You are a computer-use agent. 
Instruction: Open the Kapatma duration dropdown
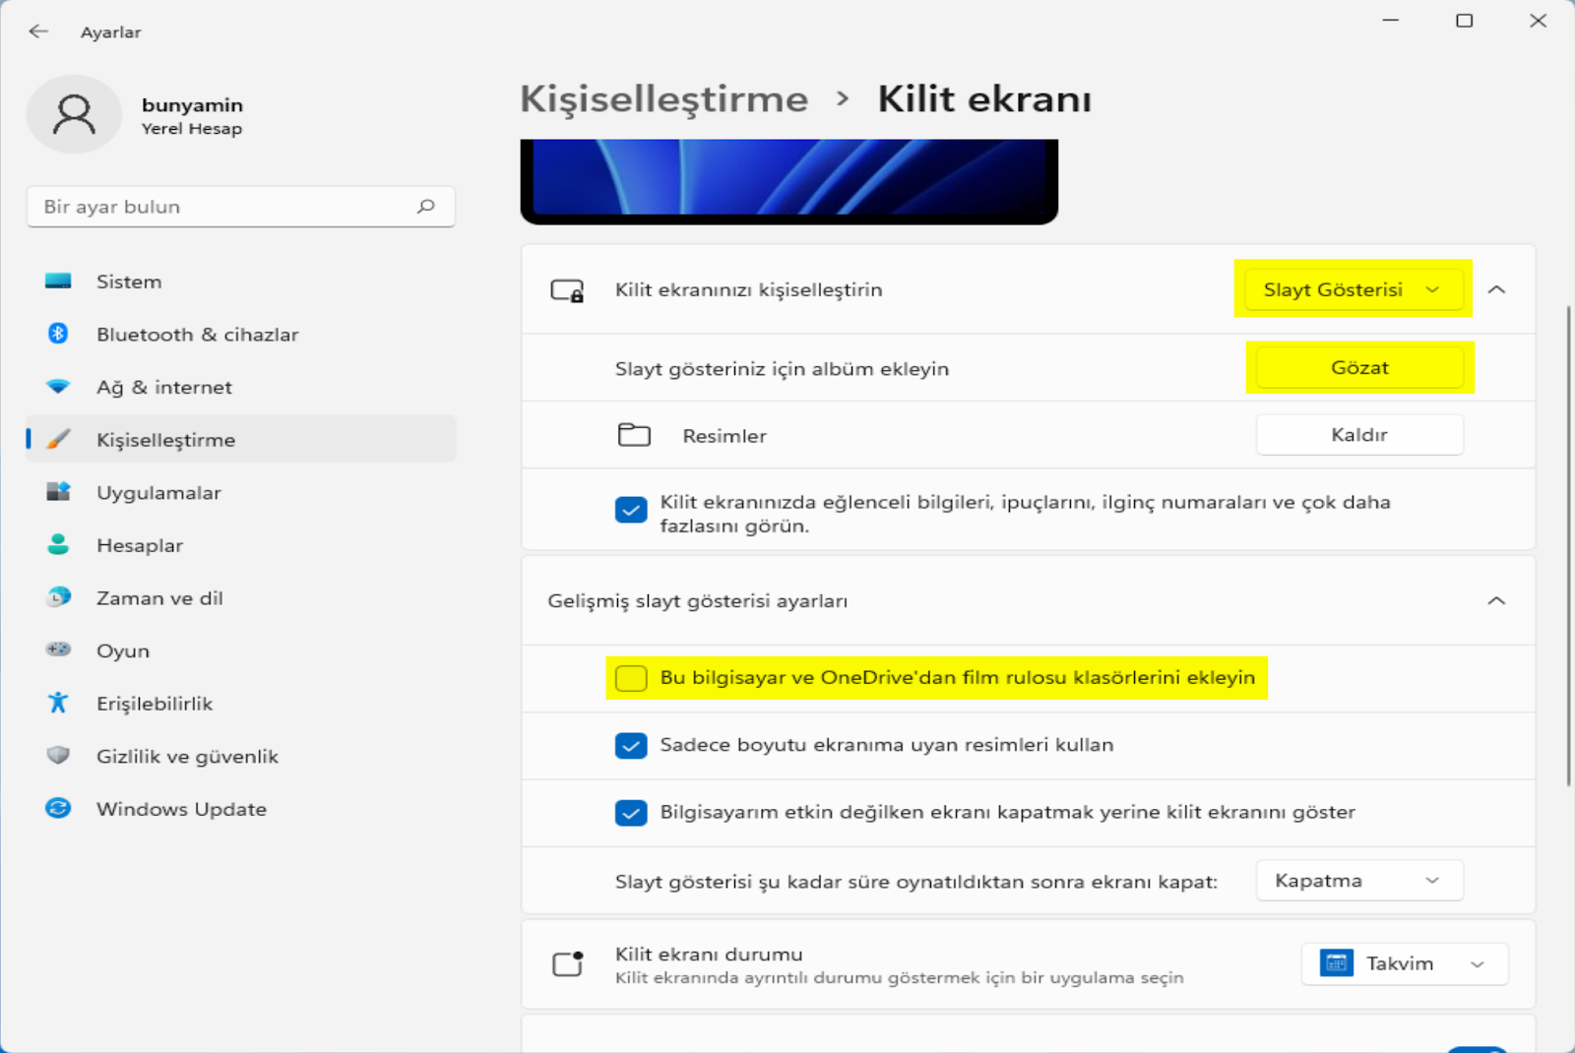[1359, 880]
